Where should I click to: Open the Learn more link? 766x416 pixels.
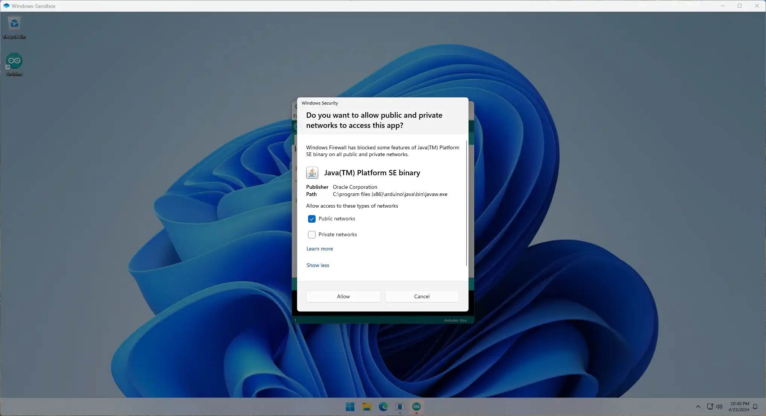319,249
